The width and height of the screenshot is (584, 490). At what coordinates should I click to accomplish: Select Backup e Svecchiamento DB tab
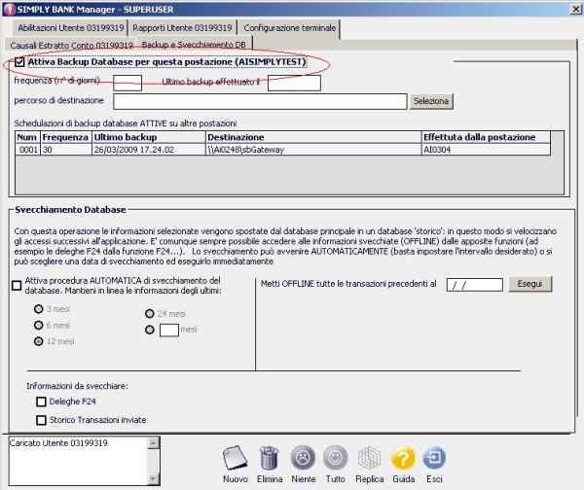pyautogui.click(x=194, y=45)
